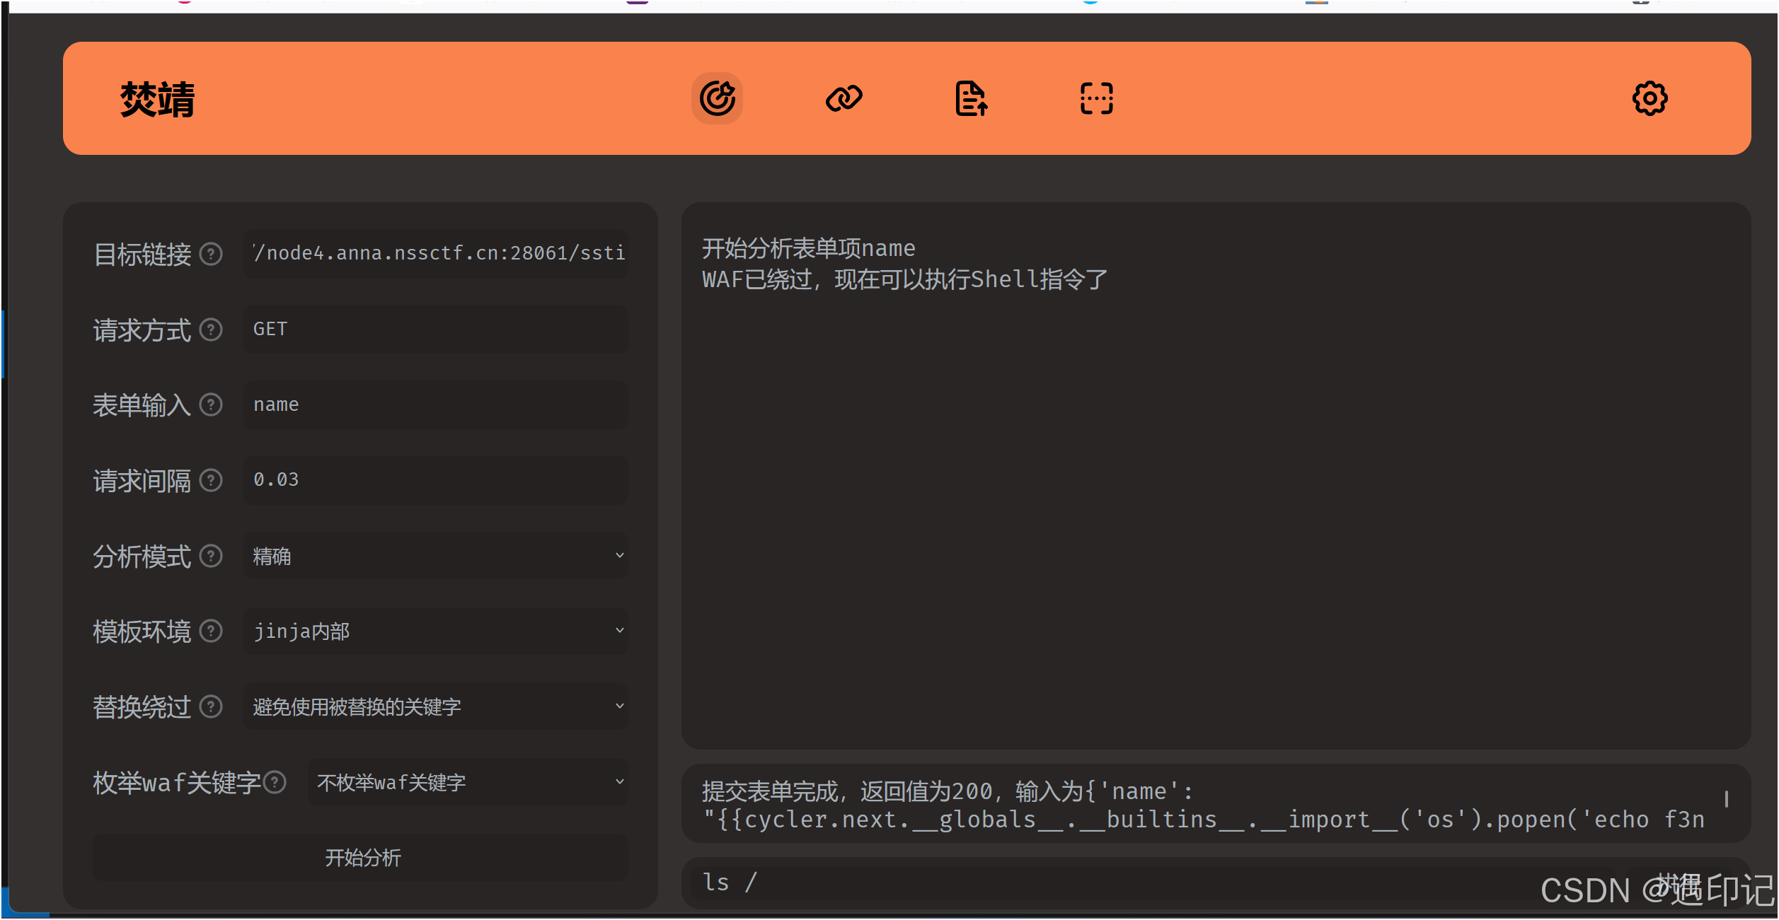Open the settings gear on the right

pos(1650,98)
